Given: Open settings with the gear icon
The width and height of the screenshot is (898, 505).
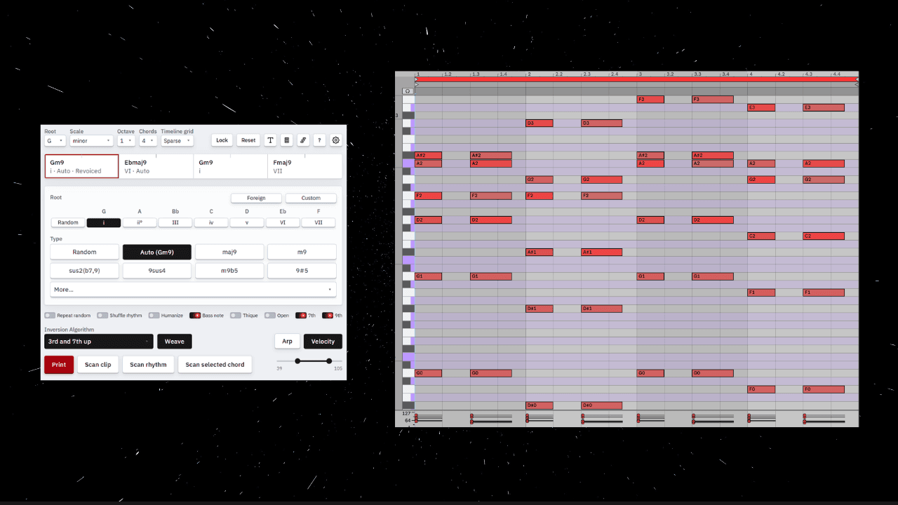Looking at the screenshot, I should 335,140.
